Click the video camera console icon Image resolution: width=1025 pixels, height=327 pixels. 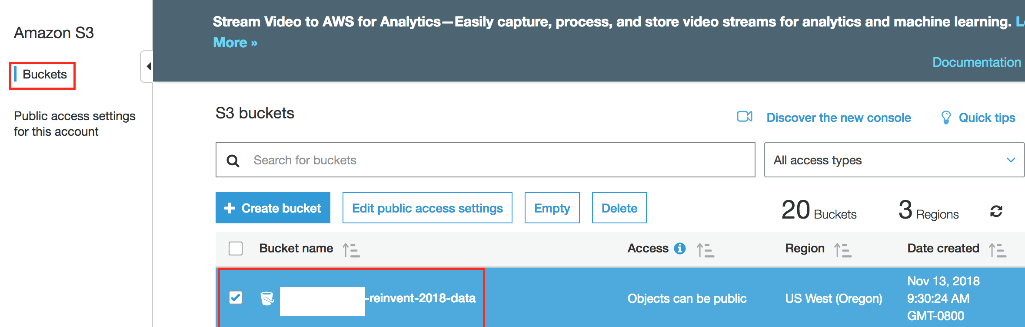745,117
